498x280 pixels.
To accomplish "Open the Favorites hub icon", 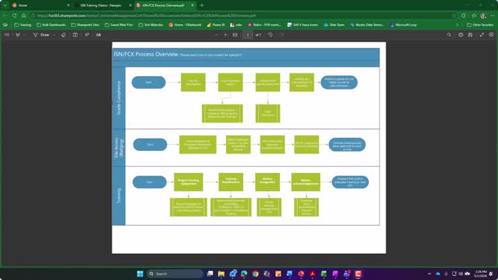I will (x=474, y=15).
